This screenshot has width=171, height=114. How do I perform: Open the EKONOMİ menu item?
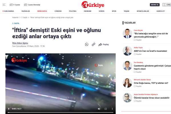coord(87,11)
